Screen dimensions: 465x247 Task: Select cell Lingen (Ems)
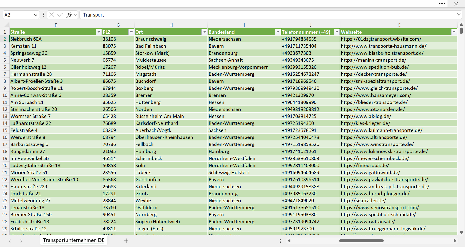(171, 229)
